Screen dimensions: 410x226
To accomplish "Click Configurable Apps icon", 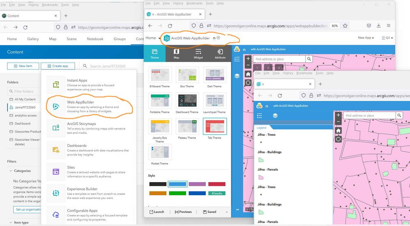I will 56,215.
